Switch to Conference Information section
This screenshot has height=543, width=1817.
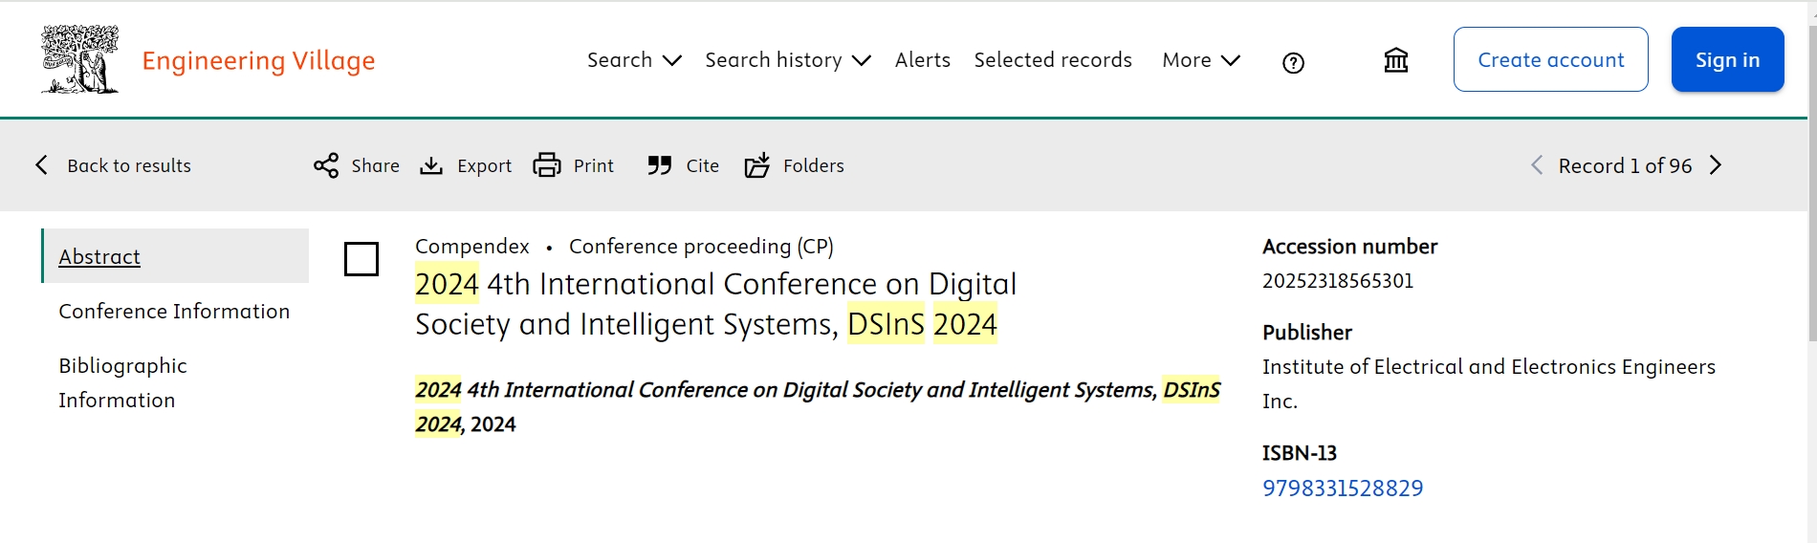[x=174, y=312]
